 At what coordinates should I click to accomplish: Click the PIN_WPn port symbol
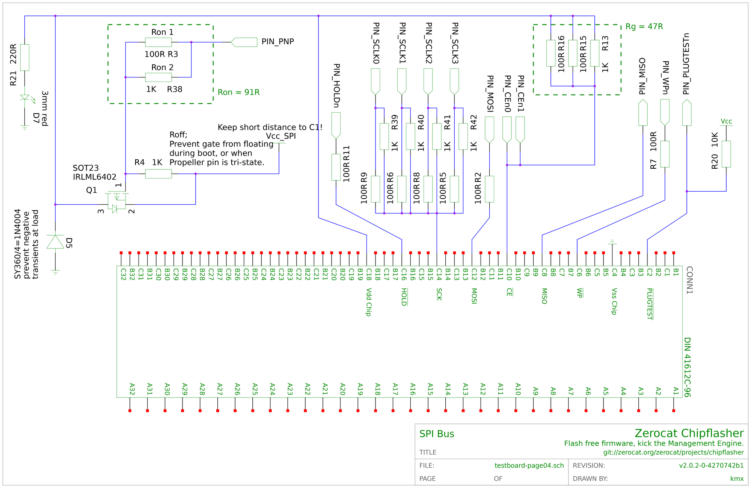[x=665, y=112]
